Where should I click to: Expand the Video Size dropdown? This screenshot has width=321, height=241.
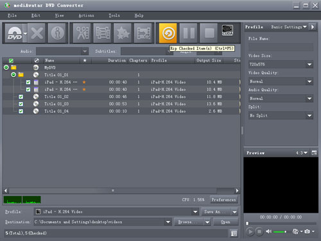coord(309,64)
